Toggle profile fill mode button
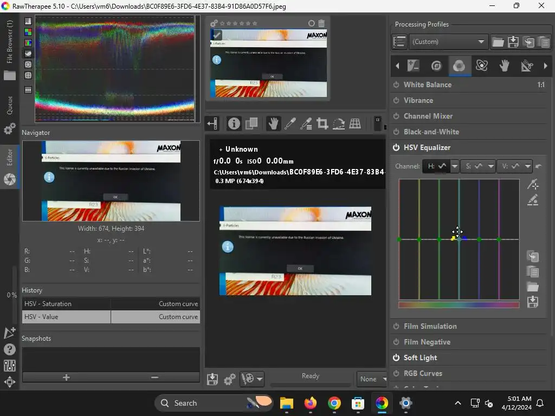The image size is (555, 416). click(399, 42)
